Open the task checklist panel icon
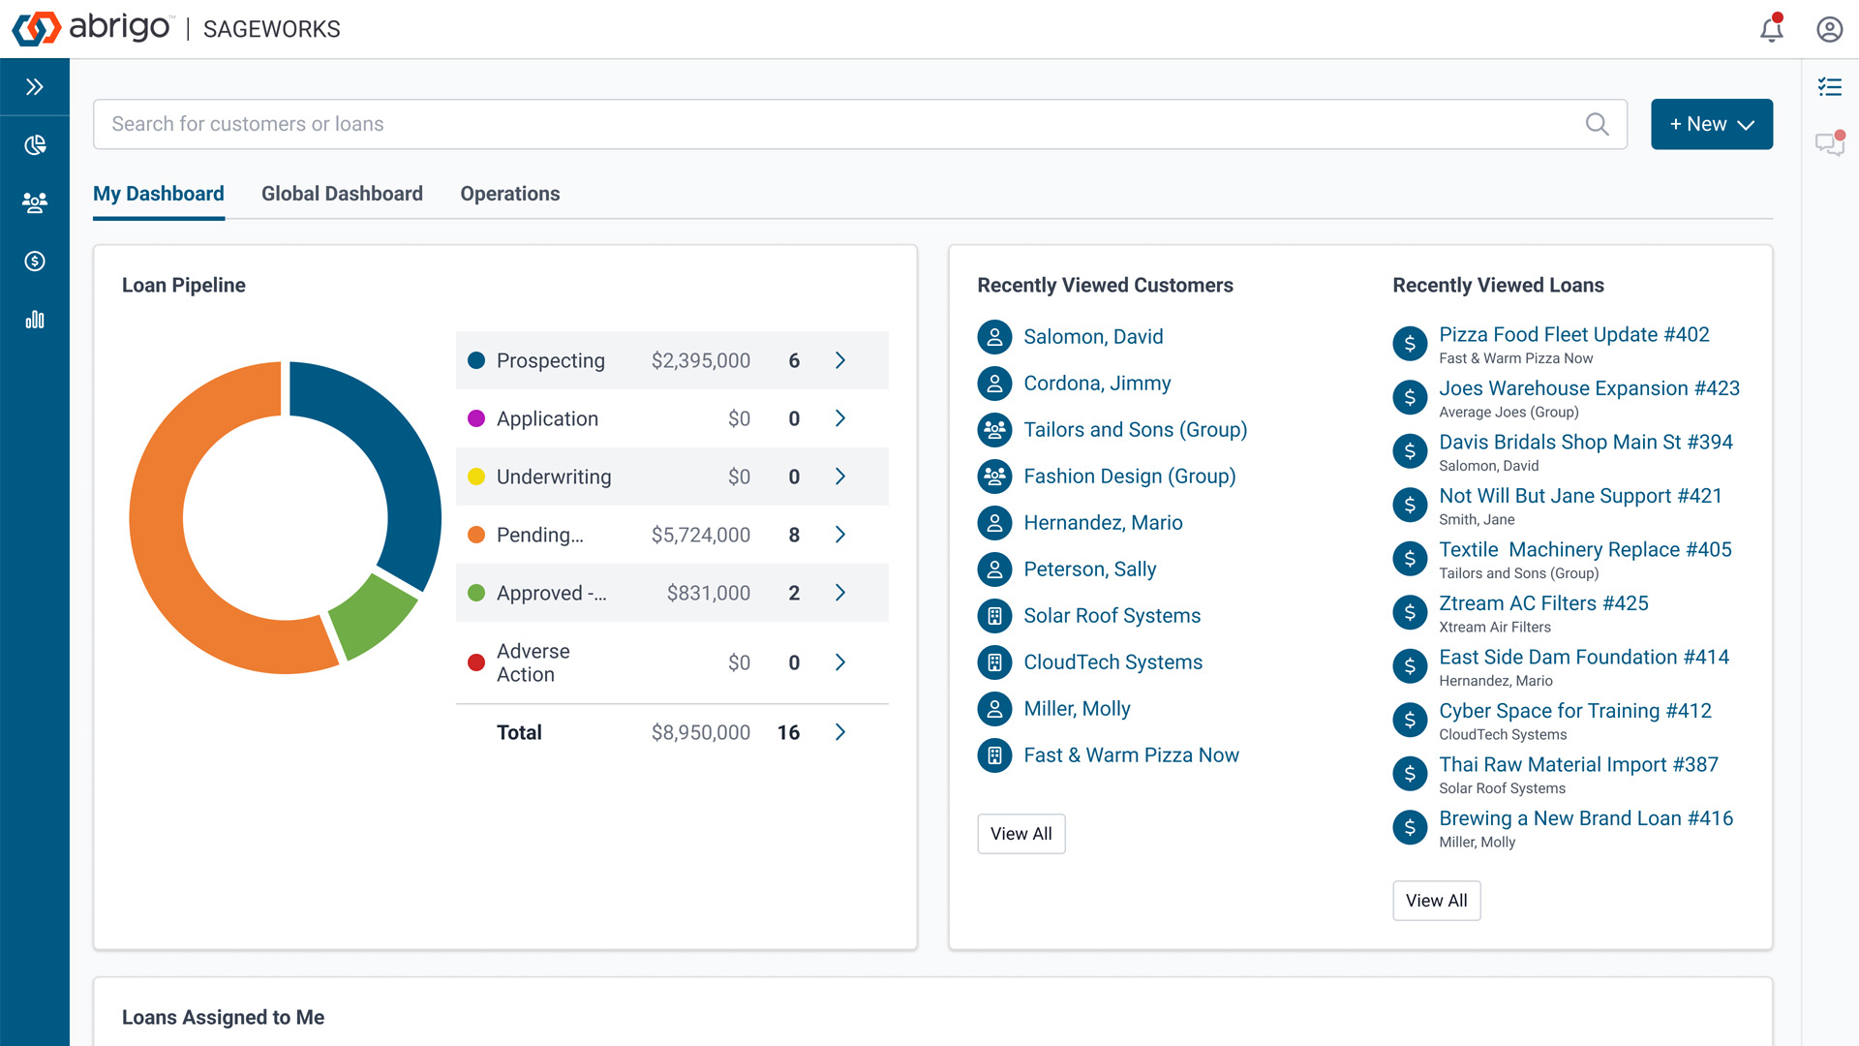The image size is (1859, 1046). pos(1829,87)
